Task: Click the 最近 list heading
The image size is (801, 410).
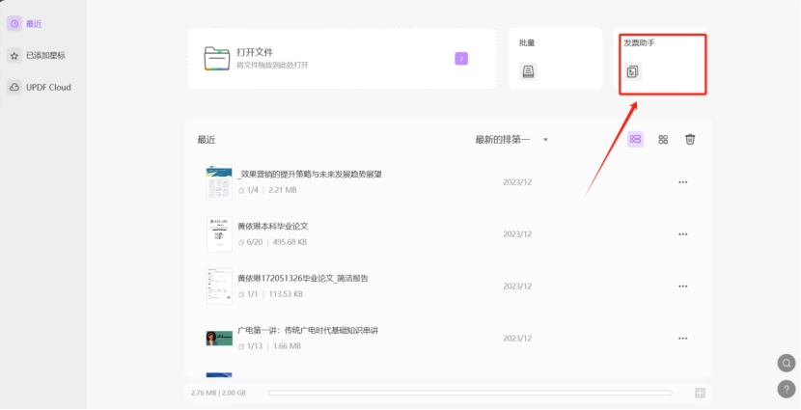Action: pyautogui.click(x=207, y=140)
